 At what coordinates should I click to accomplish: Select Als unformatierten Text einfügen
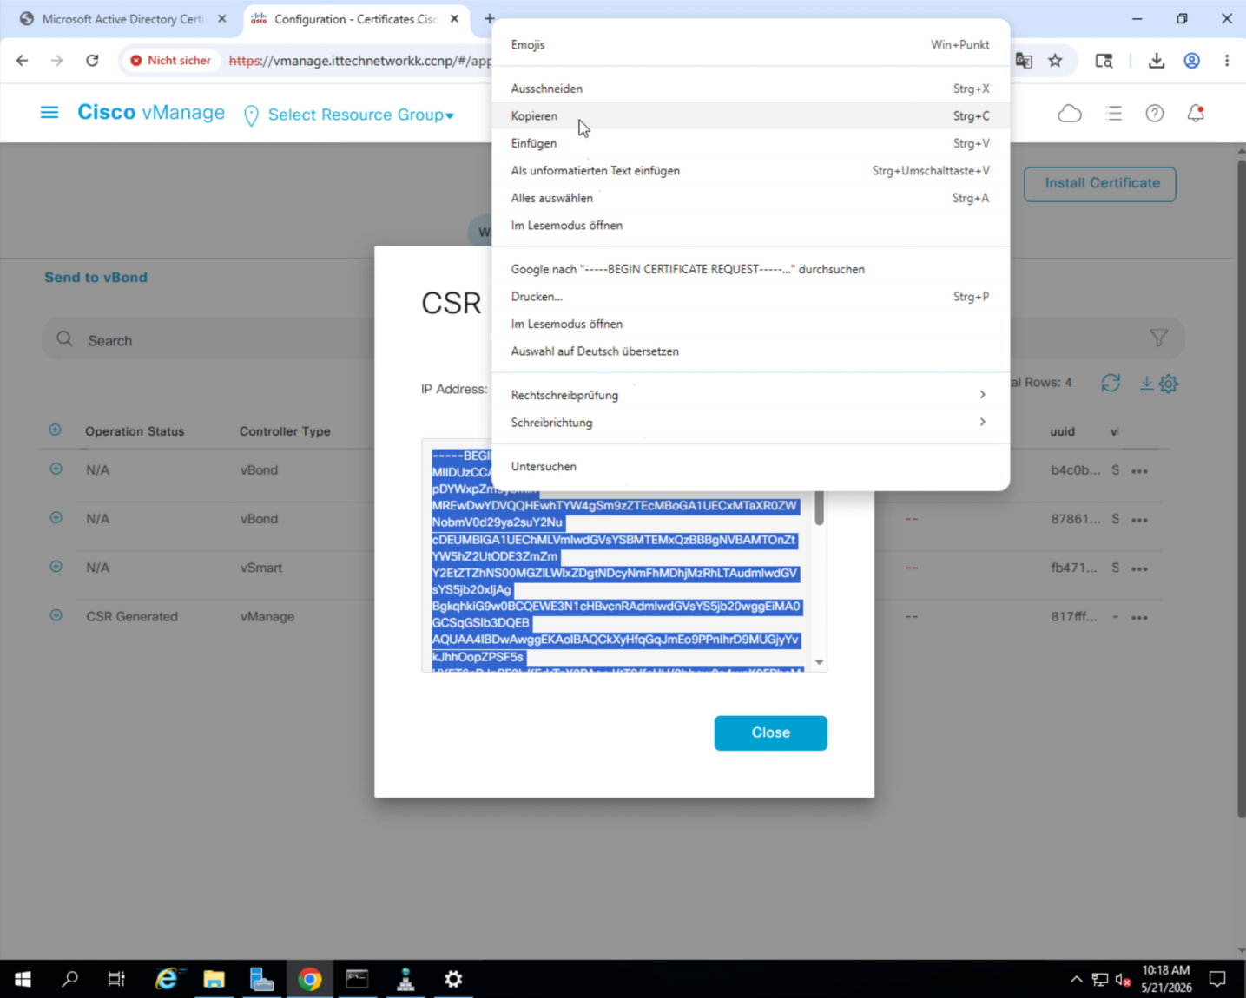(x=750, y=170)
